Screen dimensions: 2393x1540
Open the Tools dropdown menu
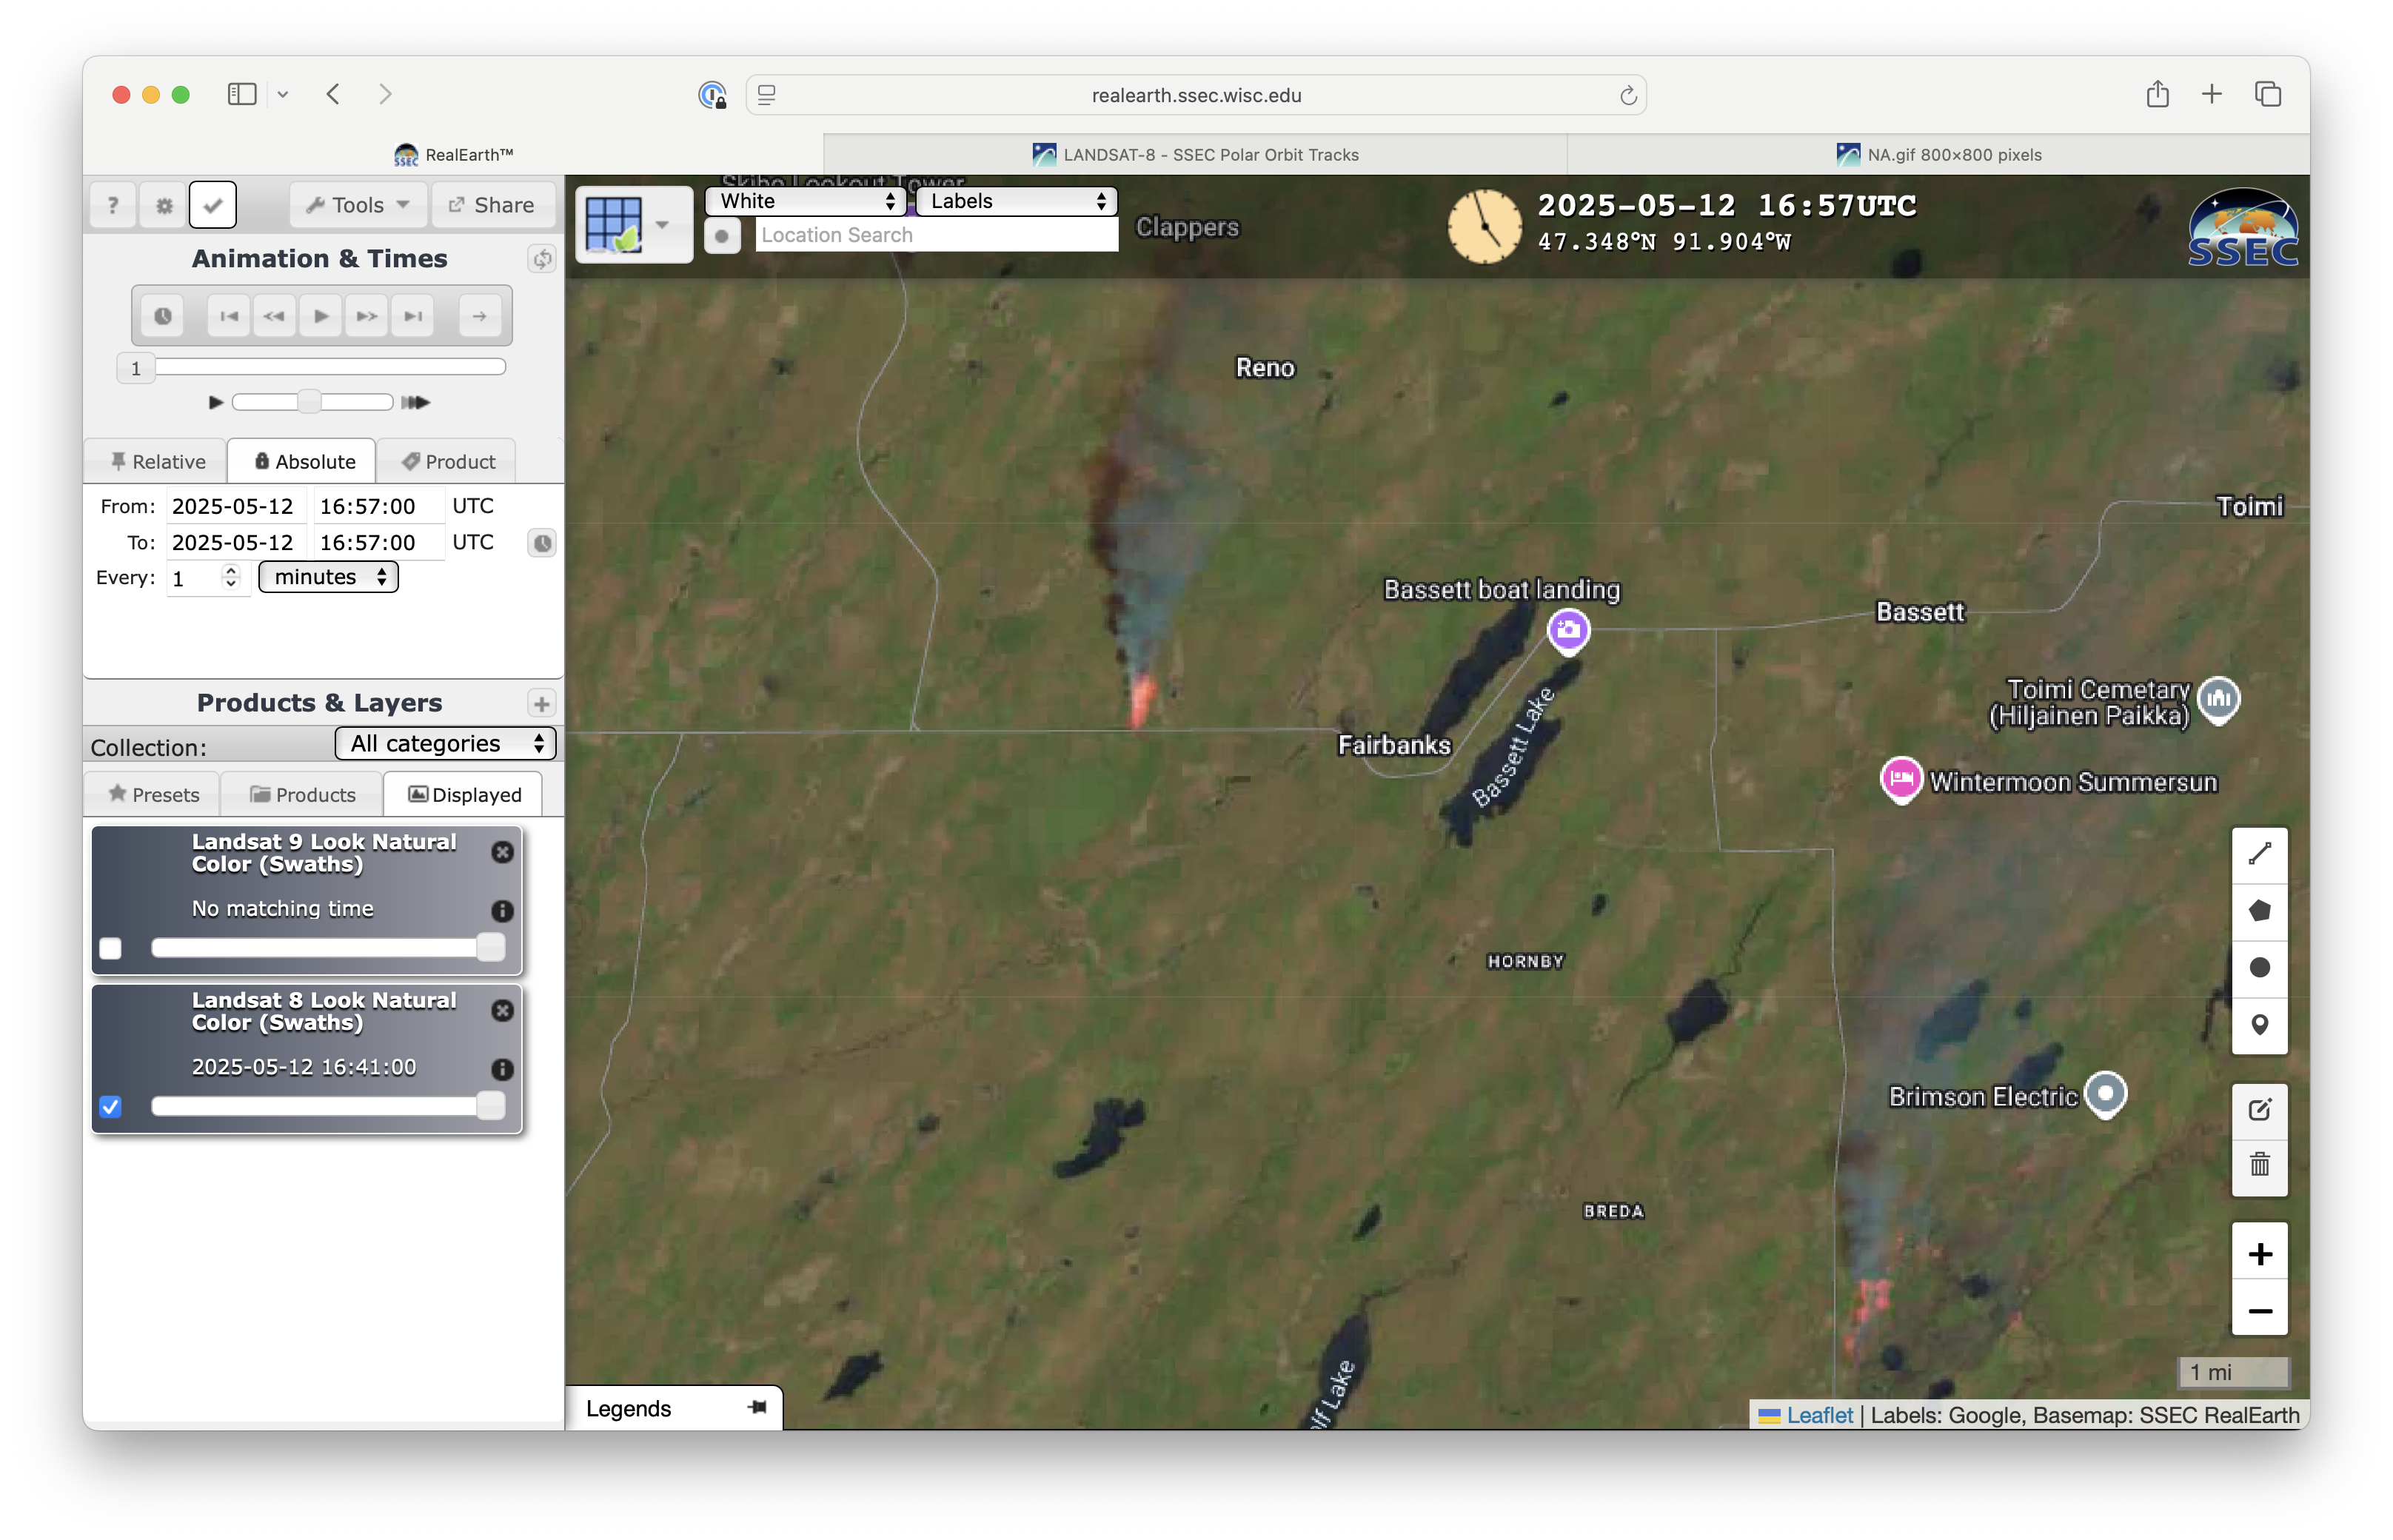(358, 205)
